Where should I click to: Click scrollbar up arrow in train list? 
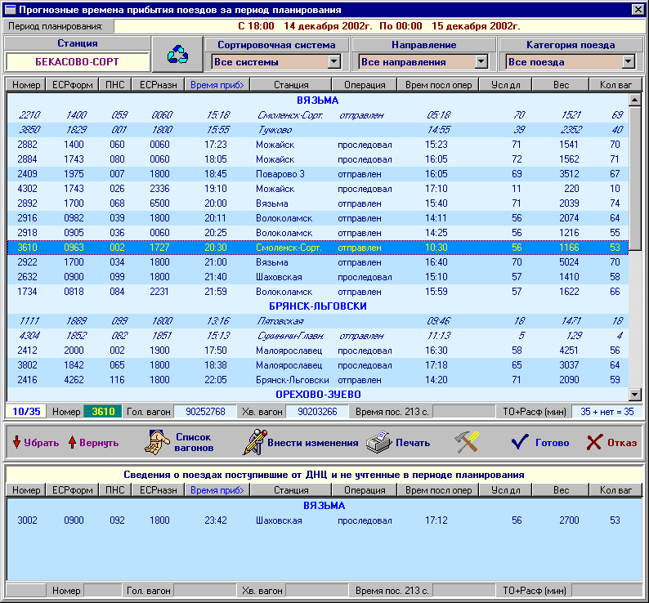634,100
